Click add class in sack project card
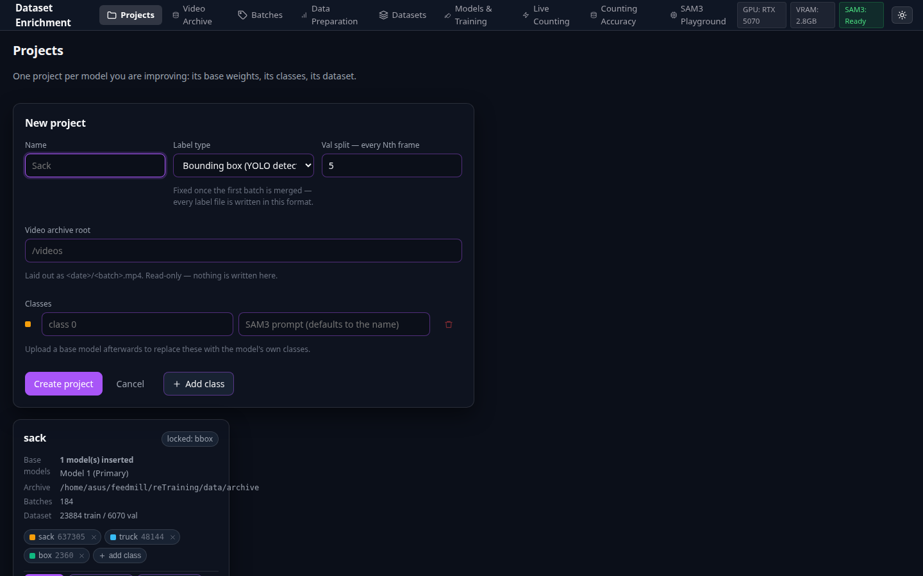Viewport: 923px width, 576px height. pos(120,556)
